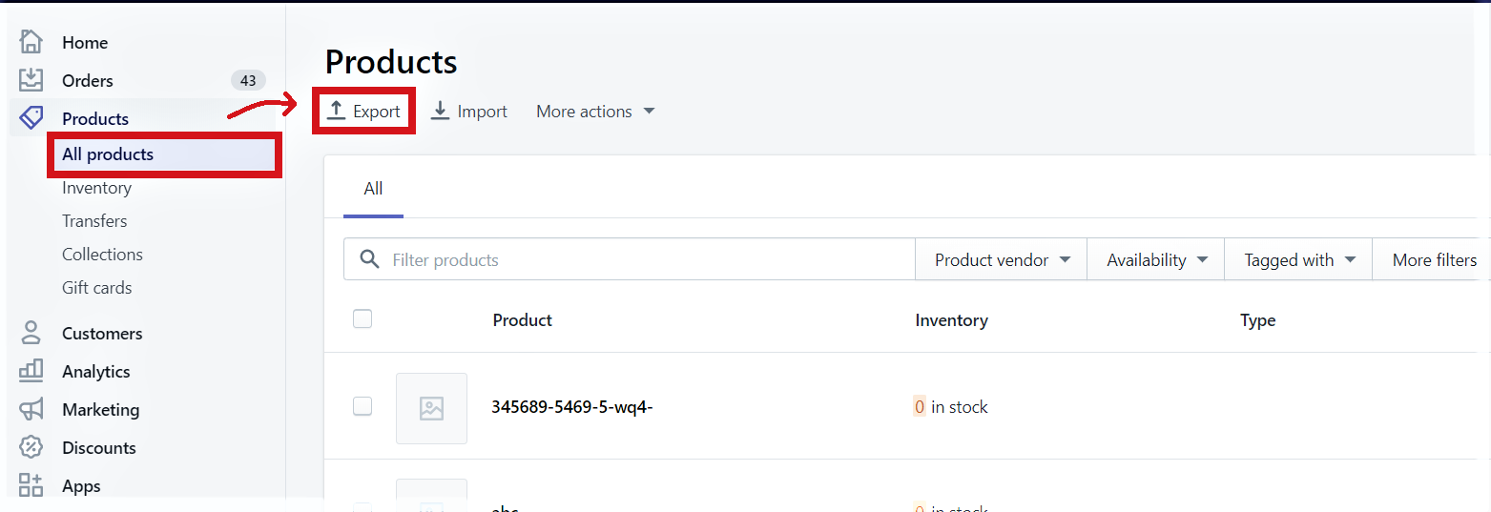Click into the Filter products search field
1491x512 pixels.
tap(630, 259)
